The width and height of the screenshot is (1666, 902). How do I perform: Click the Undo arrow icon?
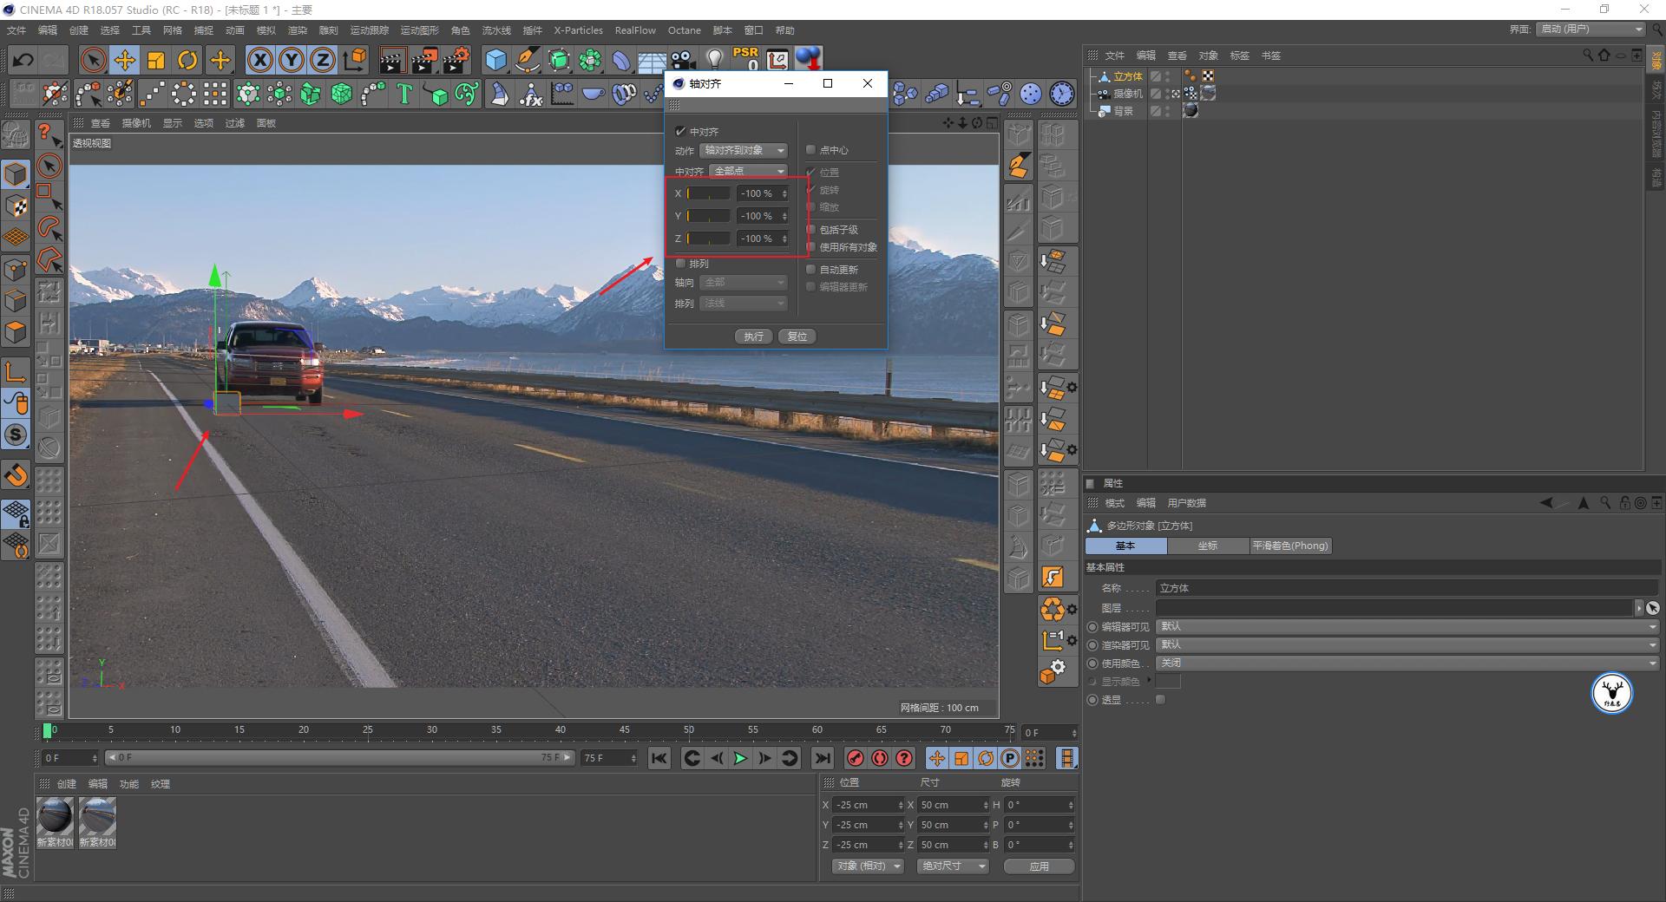pyautogui.click(x=23, y=60)
